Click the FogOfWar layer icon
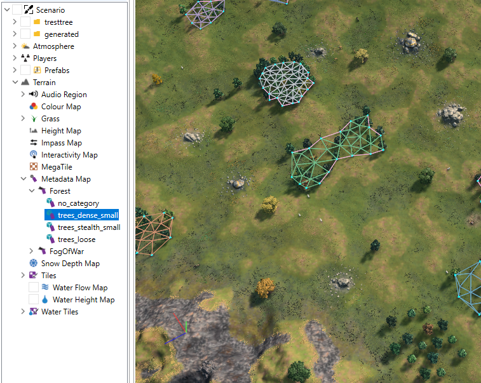The image size is (481, 383). (x=42, y=251)
